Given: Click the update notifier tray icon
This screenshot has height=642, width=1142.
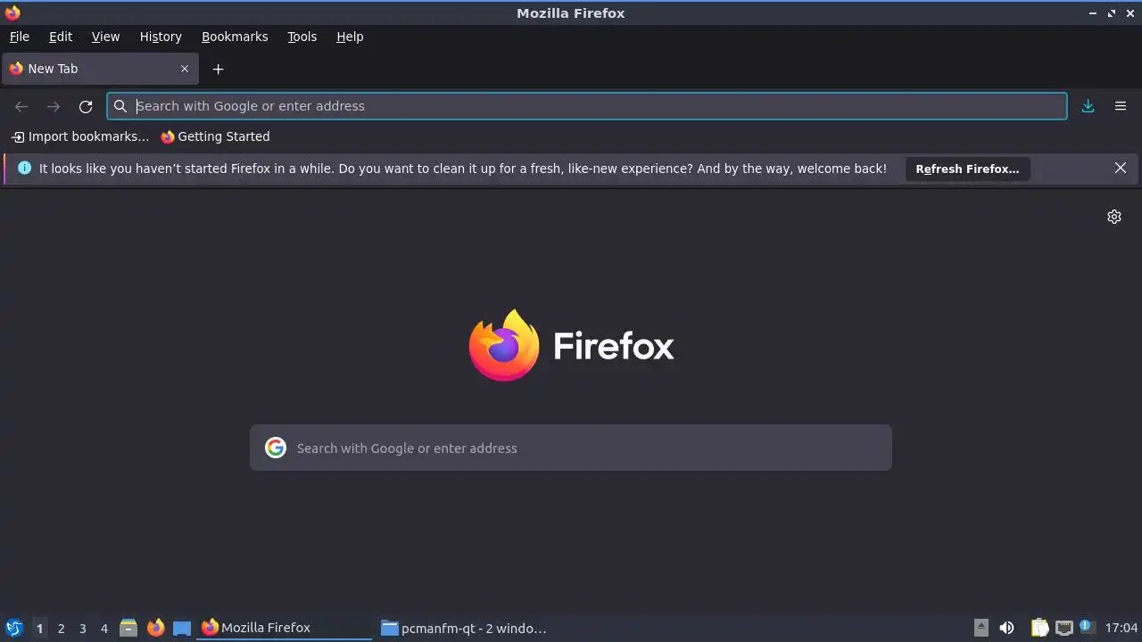Looking at the screenshot, I should coord(1086,627).
